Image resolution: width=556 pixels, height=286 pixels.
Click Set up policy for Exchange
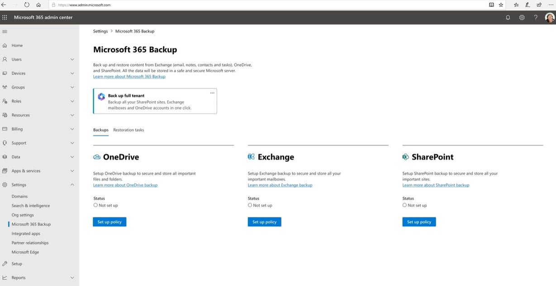(264, 222)
